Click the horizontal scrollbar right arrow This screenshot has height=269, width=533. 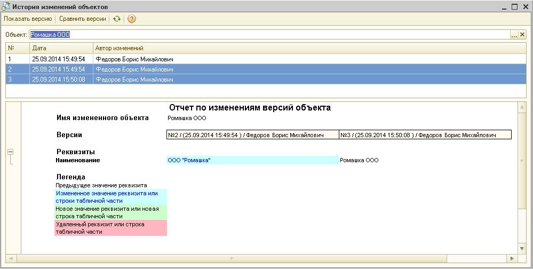click(x=512, y=259)
